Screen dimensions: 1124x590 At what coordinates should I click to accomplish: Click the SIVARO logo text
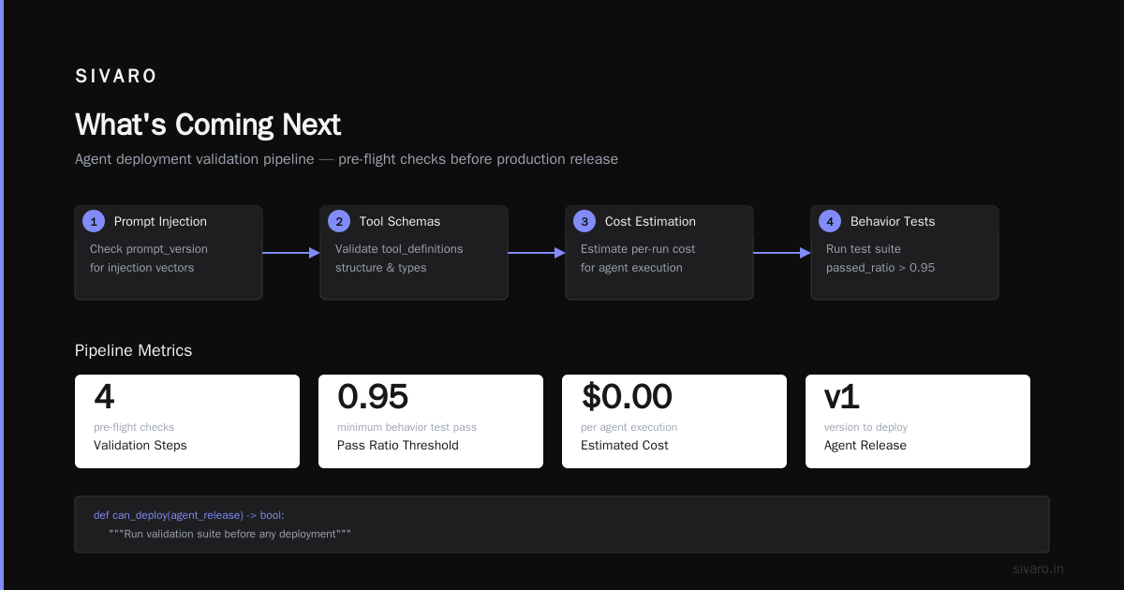click(116, 77)
